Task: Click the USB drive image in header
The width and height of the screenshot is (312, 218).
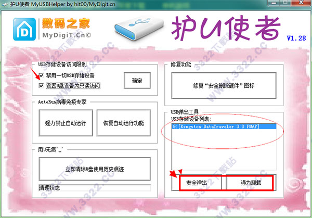Action: point(139,29)
